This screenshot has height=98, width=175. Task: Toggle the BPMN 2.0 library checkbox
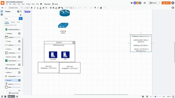[19, 72]
